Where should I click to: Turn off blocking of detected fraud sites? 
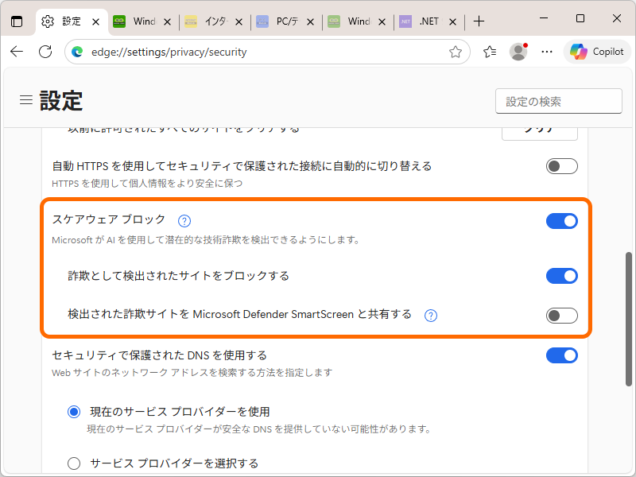562,276
